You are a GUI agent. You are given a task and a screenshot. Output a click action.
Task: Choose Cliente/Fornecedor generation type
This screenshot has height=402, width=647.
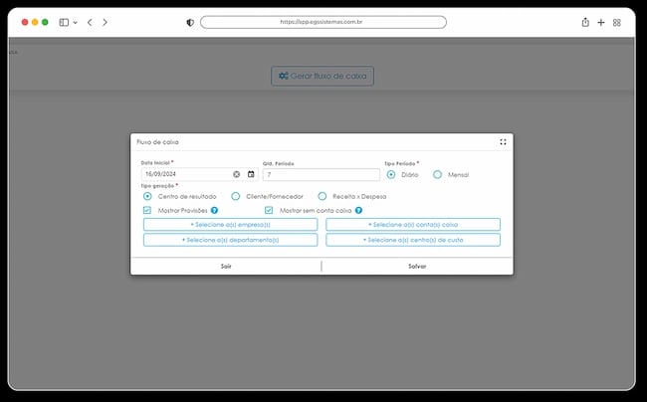236,196
